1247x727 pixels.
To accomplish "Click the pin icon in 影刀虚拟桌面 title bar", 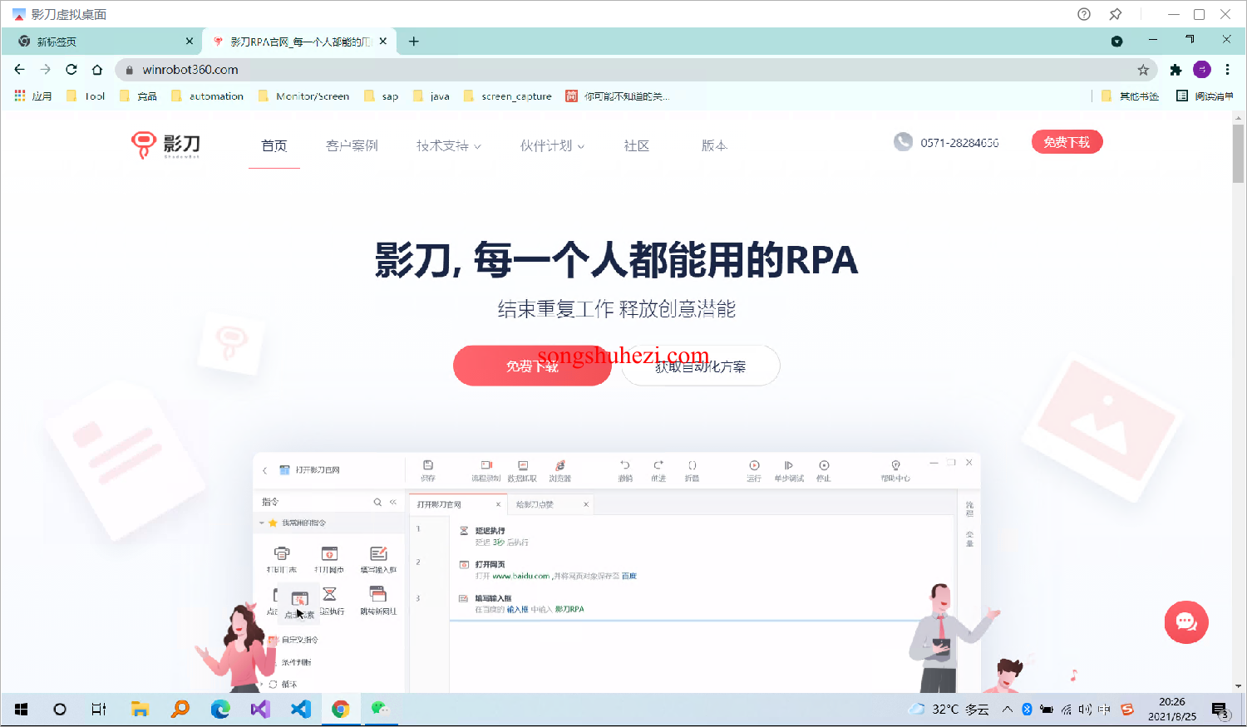I will 1116,14.
